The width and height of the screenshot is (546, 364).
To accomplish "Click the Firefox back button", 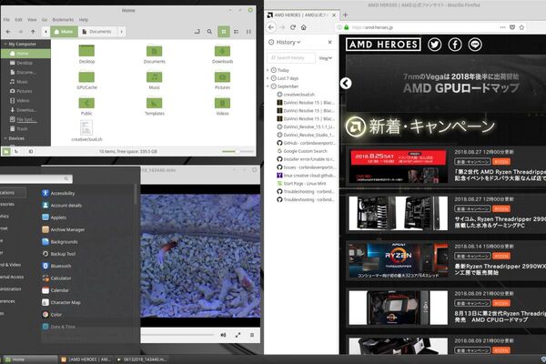I will tap(271, 27).
